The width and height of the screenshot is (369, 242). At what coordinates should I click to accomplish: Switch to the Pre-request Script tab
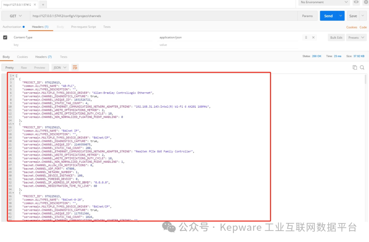[84, 27]
